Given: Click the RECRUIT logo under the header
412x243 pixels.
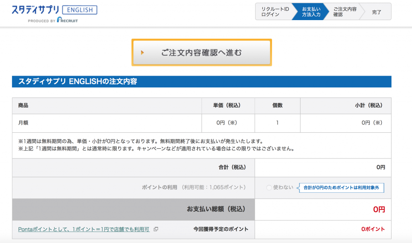Looking at the screenshot, I should tap(67, 20).
